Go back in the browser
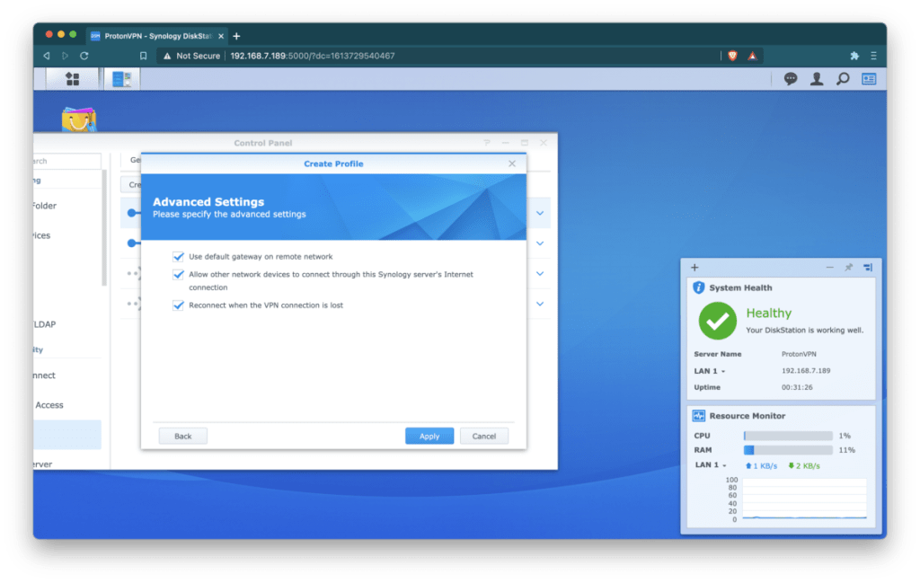The height and width of the screenshot is (583, 920). (x=47, y=56)
